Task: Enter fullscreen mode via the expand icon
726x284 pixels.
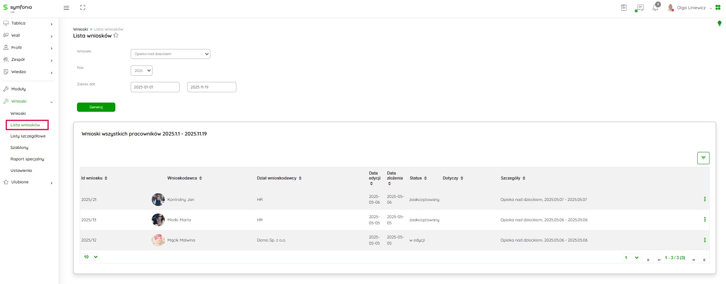Action: tap(83, 8)
